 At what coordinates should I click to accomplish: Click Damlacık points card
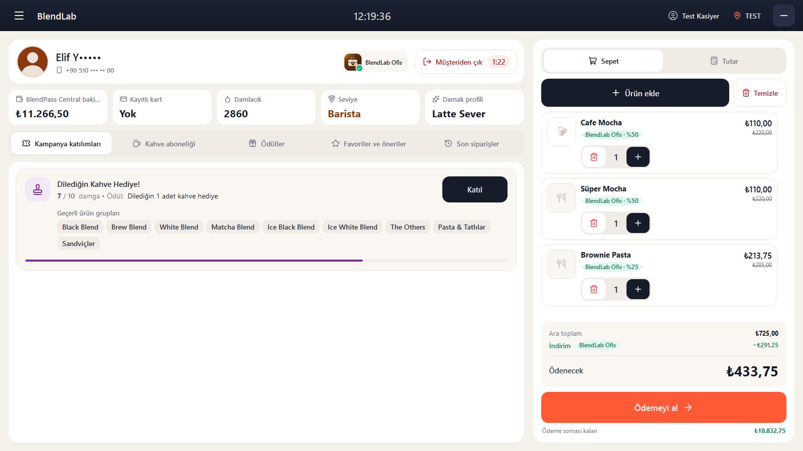[x=266, y=107]
